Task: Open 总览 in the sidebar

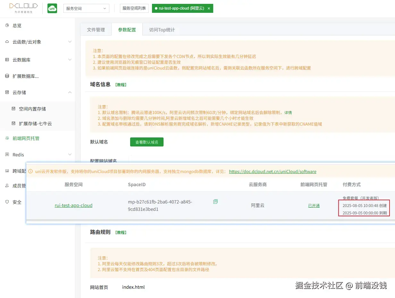Action: point(17,26)
